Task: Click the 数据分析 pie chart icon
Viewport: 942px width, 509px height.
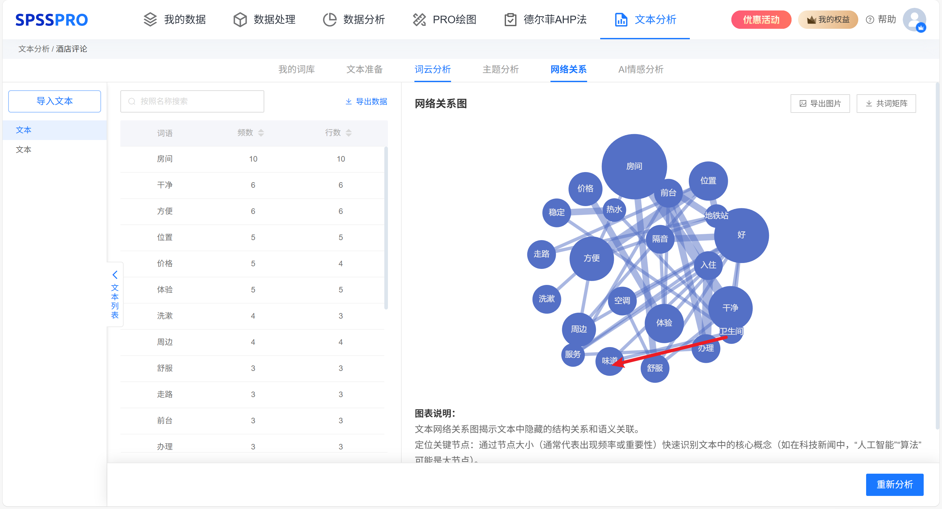Action: (x=329, y=19)
